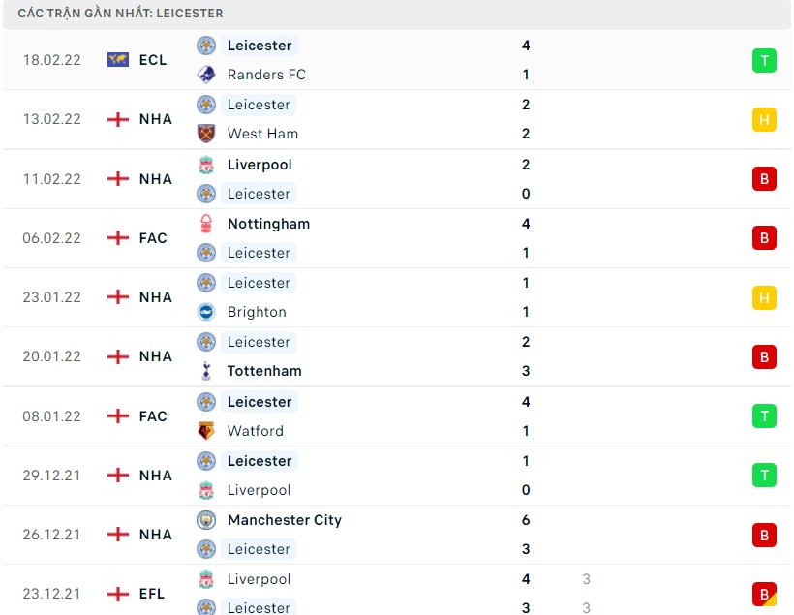Click red B badge for Tottenham match
This screenshot has width=794, height=615.
click(x=764, y=356)
